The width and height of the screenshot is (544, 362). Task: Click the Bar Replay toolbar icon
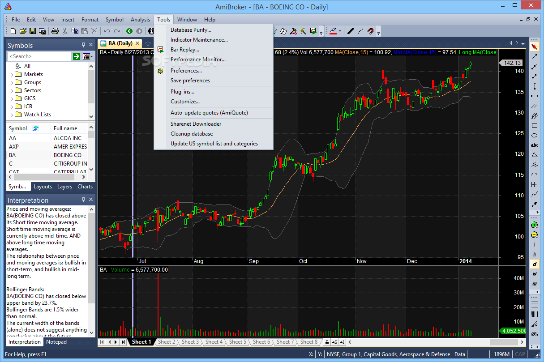313,31
